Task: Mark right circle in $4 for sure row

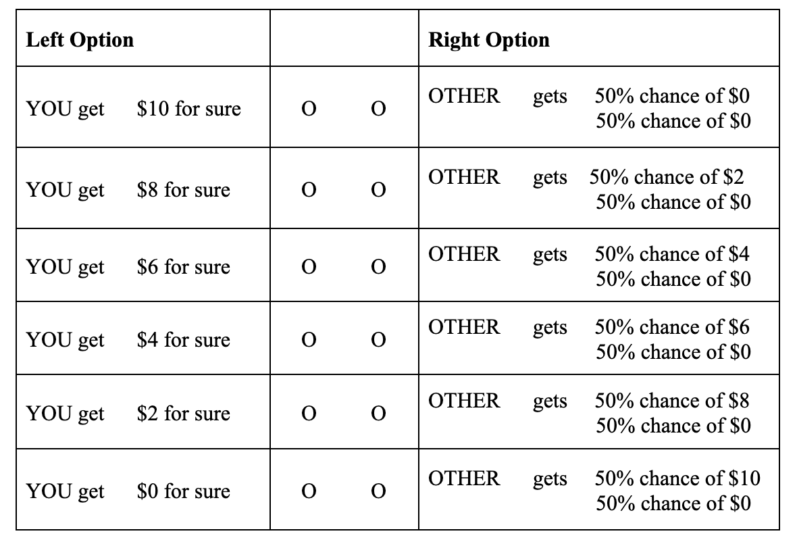Action: [x=378, y=341]
